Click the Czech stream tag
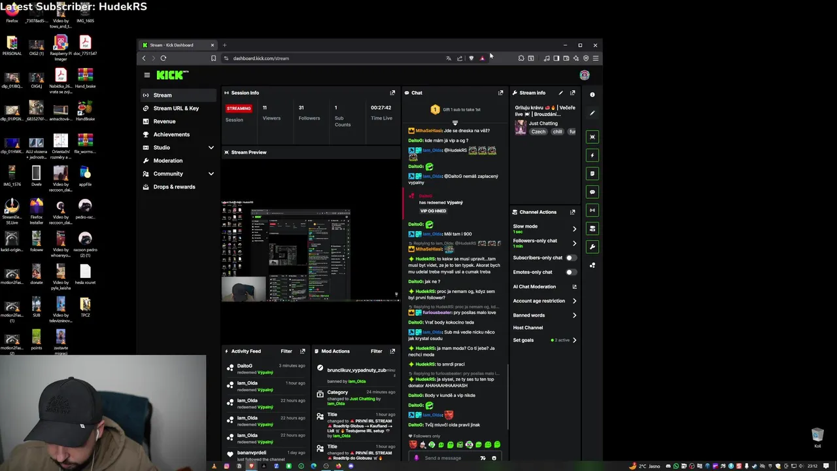 (x=538, y=131)
